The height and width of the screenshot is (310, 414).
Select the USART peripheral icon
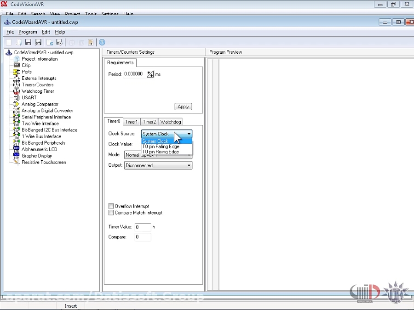point(16,97)
